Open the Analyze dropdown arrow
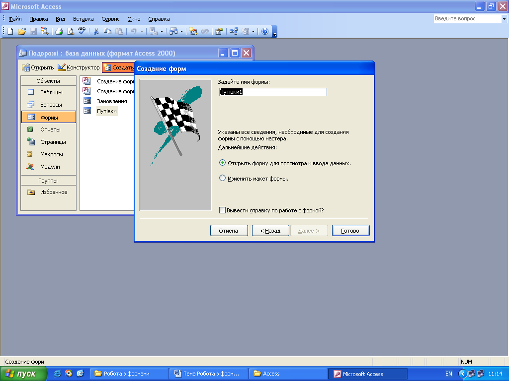This screenshot has width=509, height=381. click(182, 32)
